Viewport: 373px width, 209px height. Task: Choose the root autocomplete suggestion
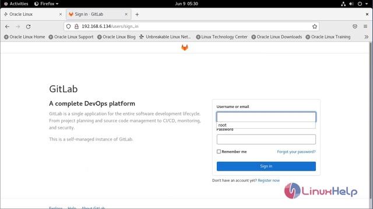pos(266,125)
